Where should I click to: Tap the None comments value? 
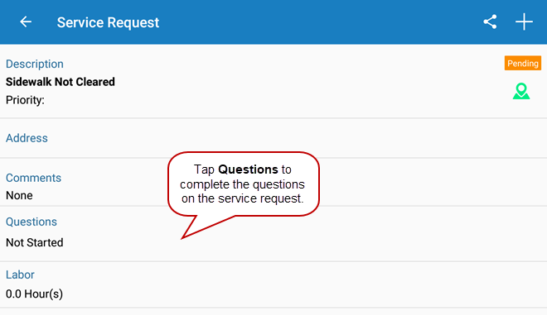19,195
